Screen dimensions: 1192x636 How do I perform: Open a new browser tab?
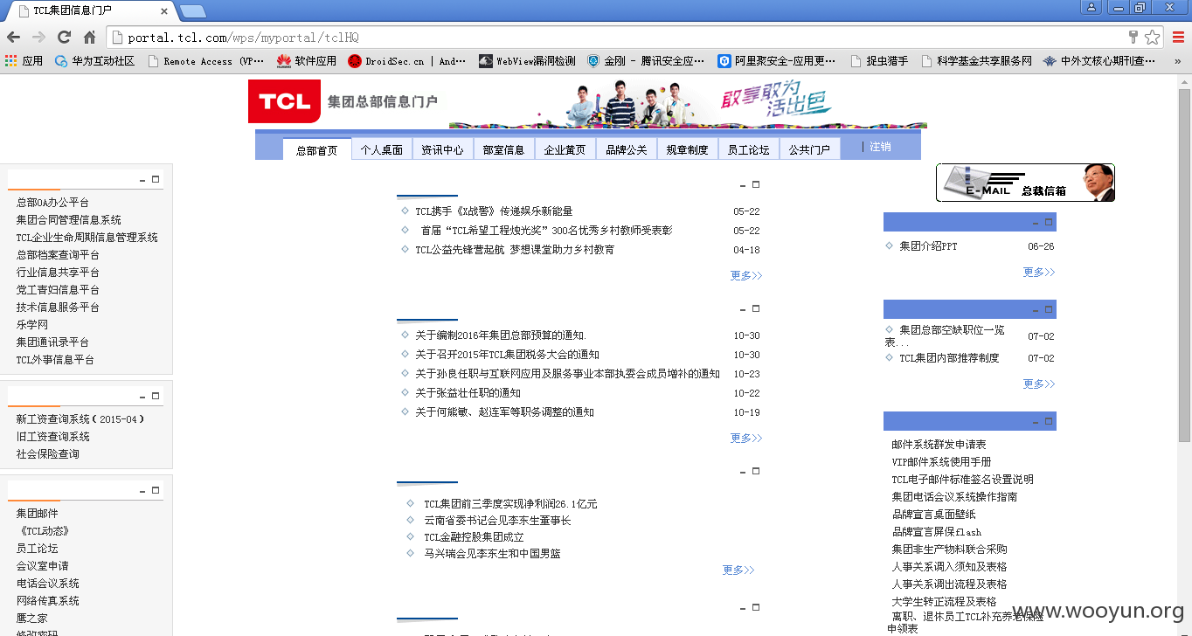(192, 10)
